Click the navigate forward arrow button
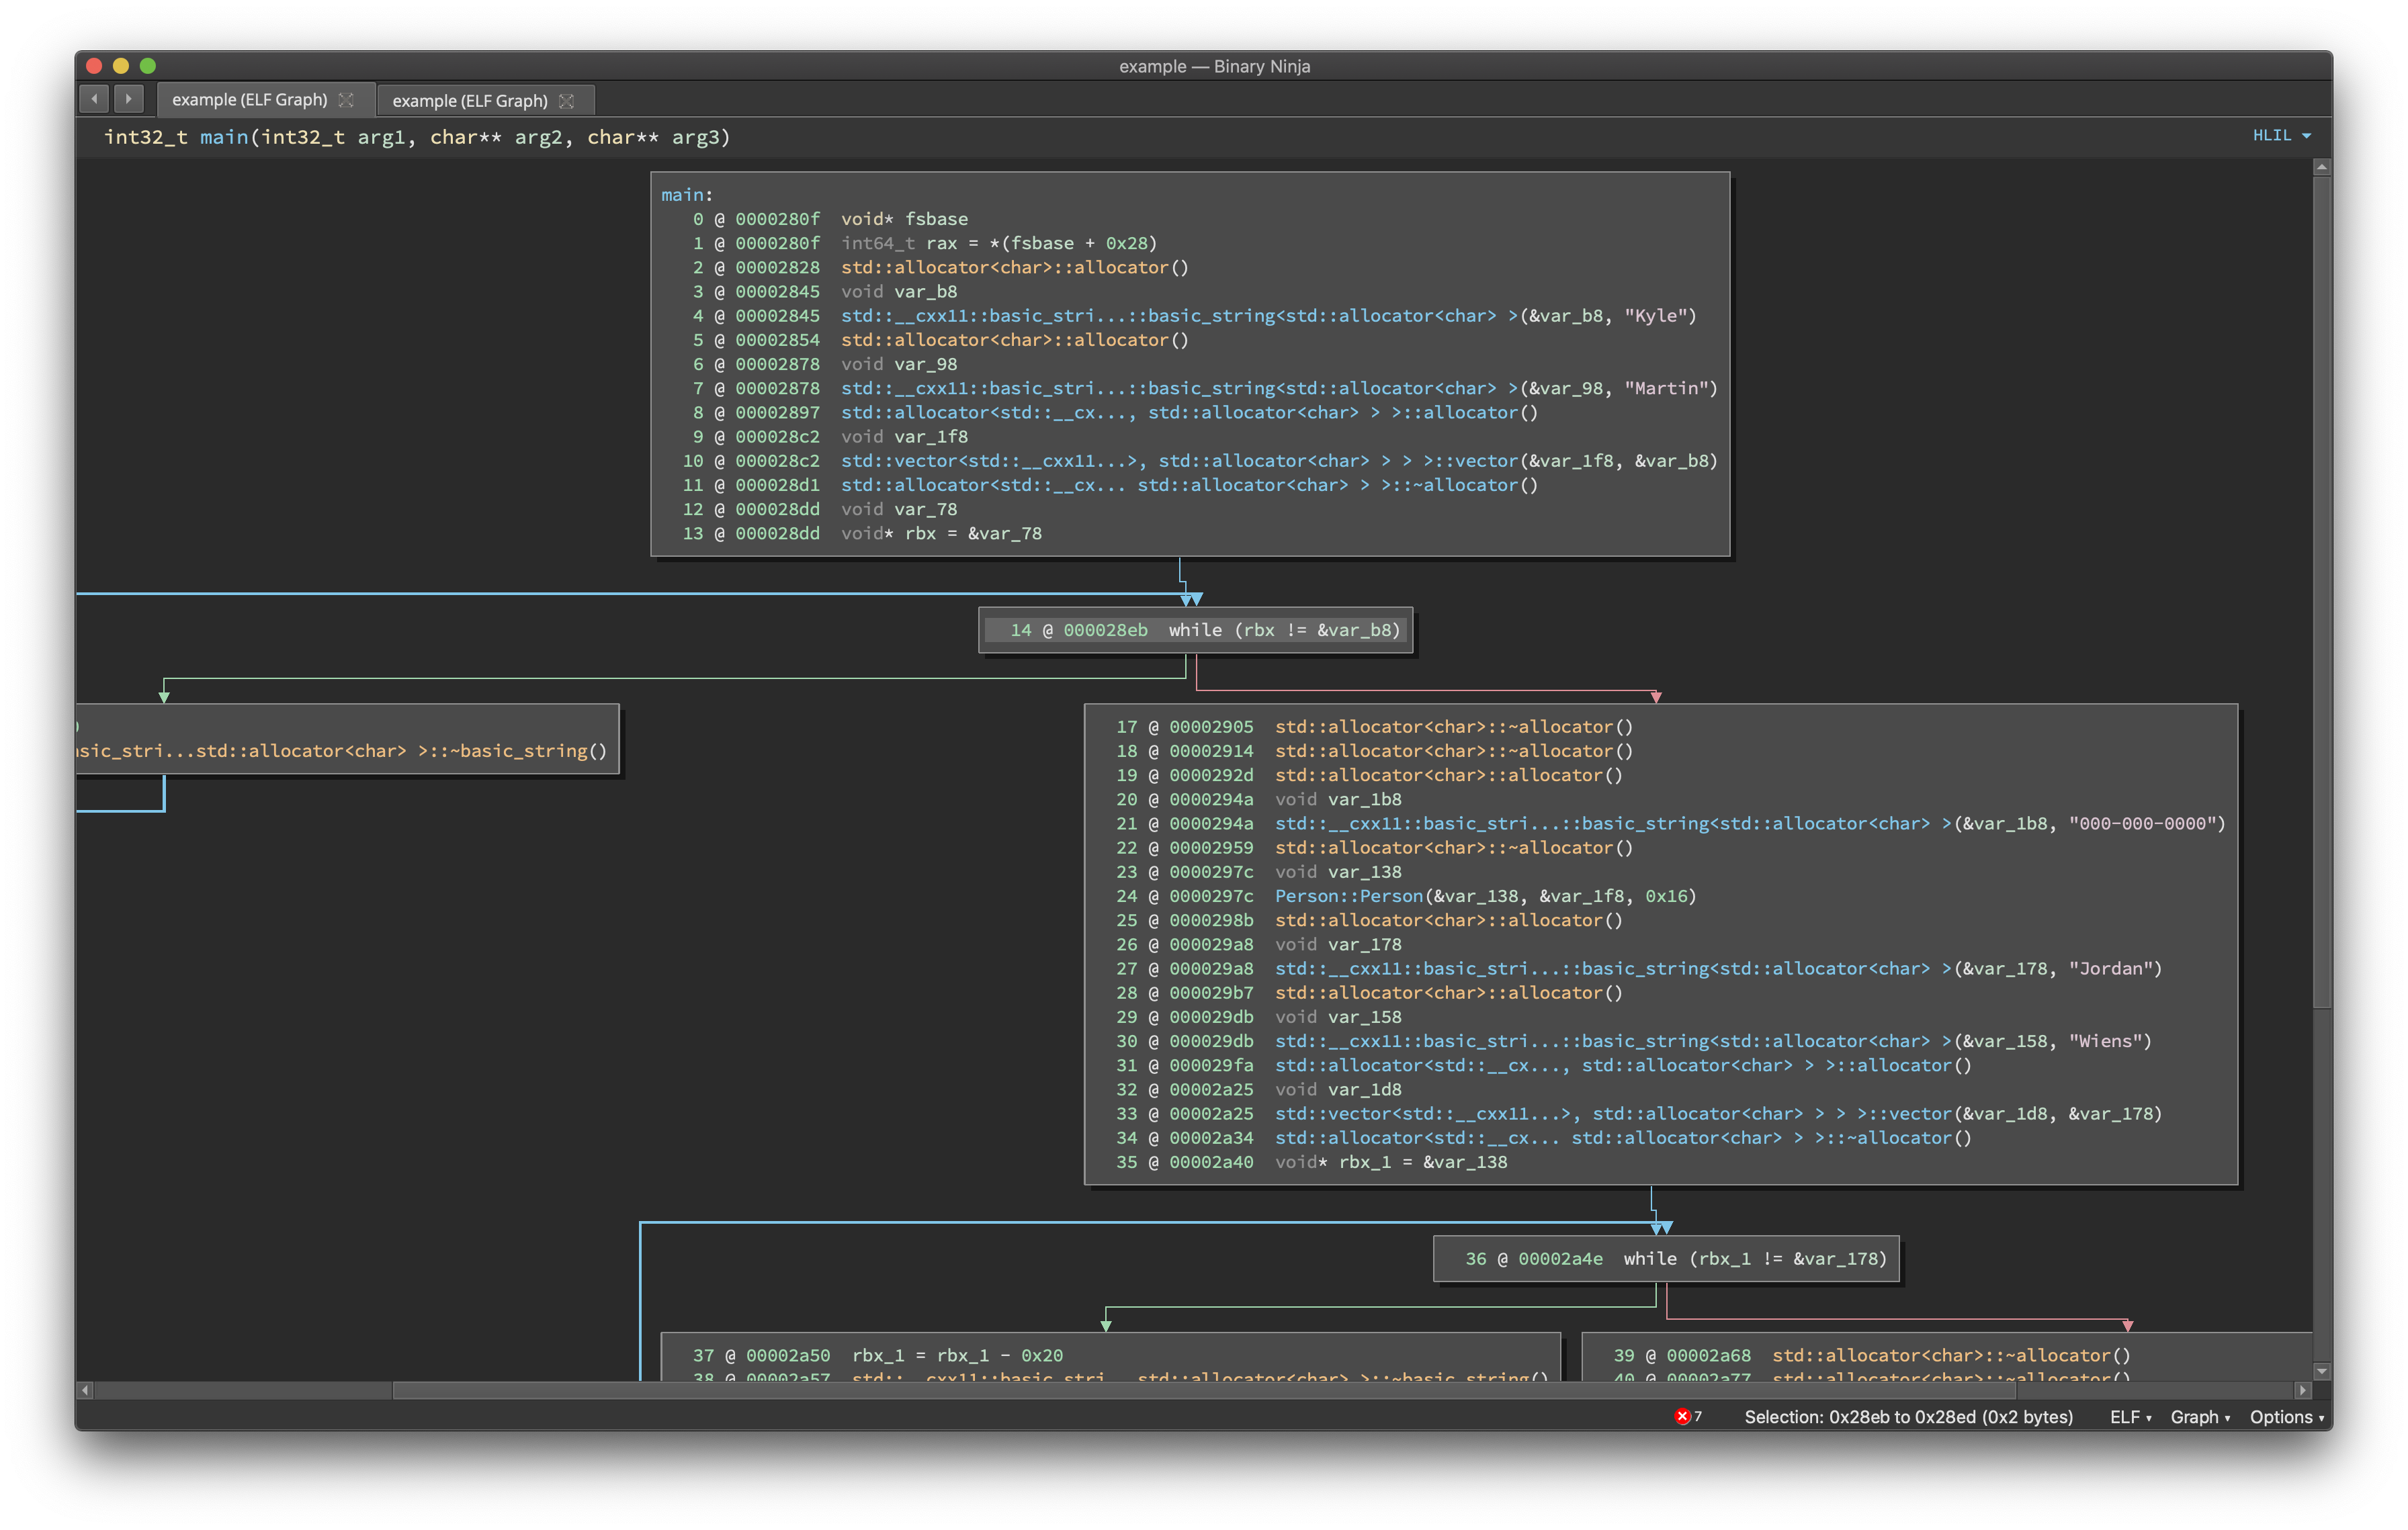The height and width of the screenshot is (1530, 2408). pyautogui.click(x=128, y=99)
